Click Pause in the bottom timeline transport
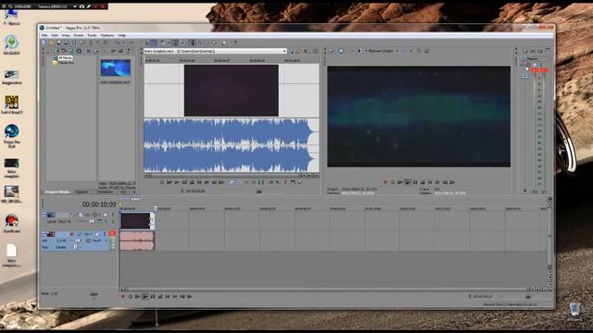Viewport: 593px width, 333px height. point(152,297)
